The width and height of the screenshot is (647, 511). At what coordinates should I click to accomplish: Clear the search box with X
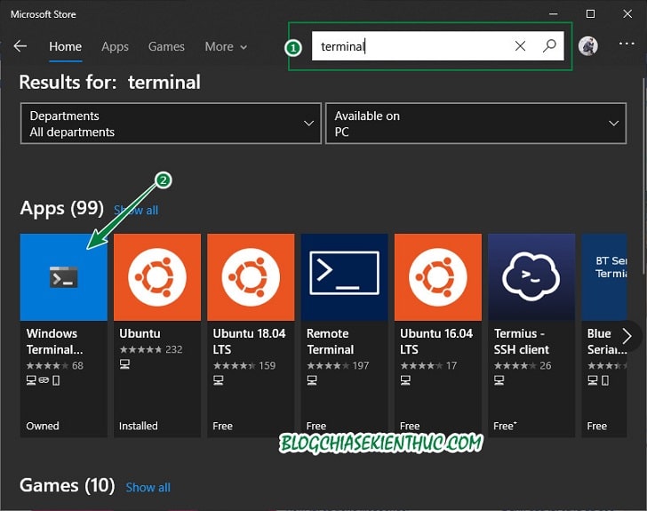coord(520,46)
